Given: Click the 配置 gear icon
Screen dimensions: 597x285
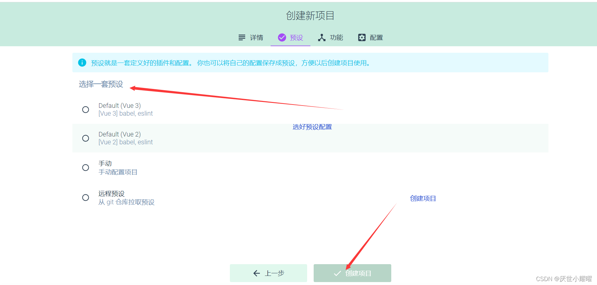Looking at the screenshot, I should 362,37.
